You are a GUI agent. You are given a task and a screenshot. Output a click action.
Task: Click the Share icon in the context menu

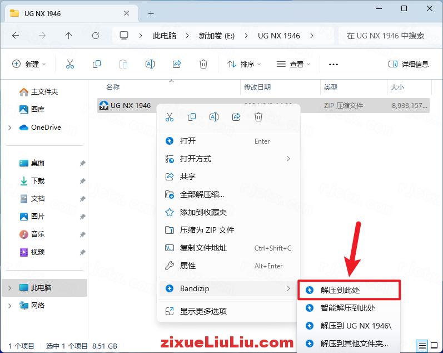point(236,117)
